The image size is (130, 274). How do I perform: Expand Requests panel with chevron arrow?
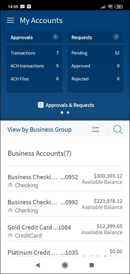(116, 37)
